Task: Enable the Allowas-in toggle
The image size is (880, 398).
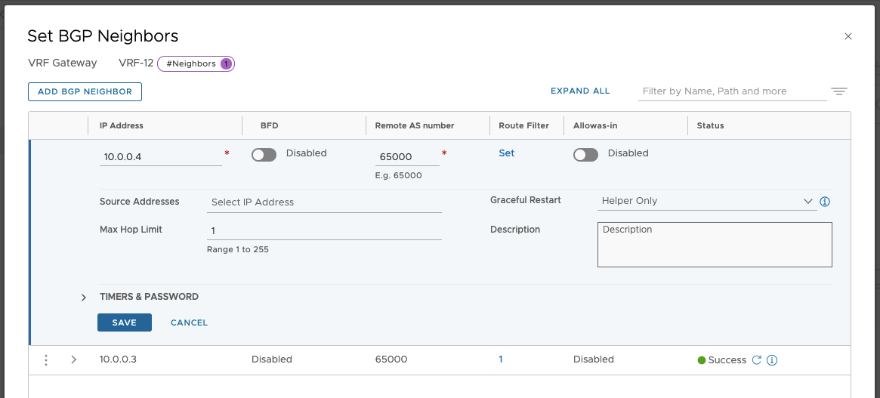Action: click(x=585, y=154)
